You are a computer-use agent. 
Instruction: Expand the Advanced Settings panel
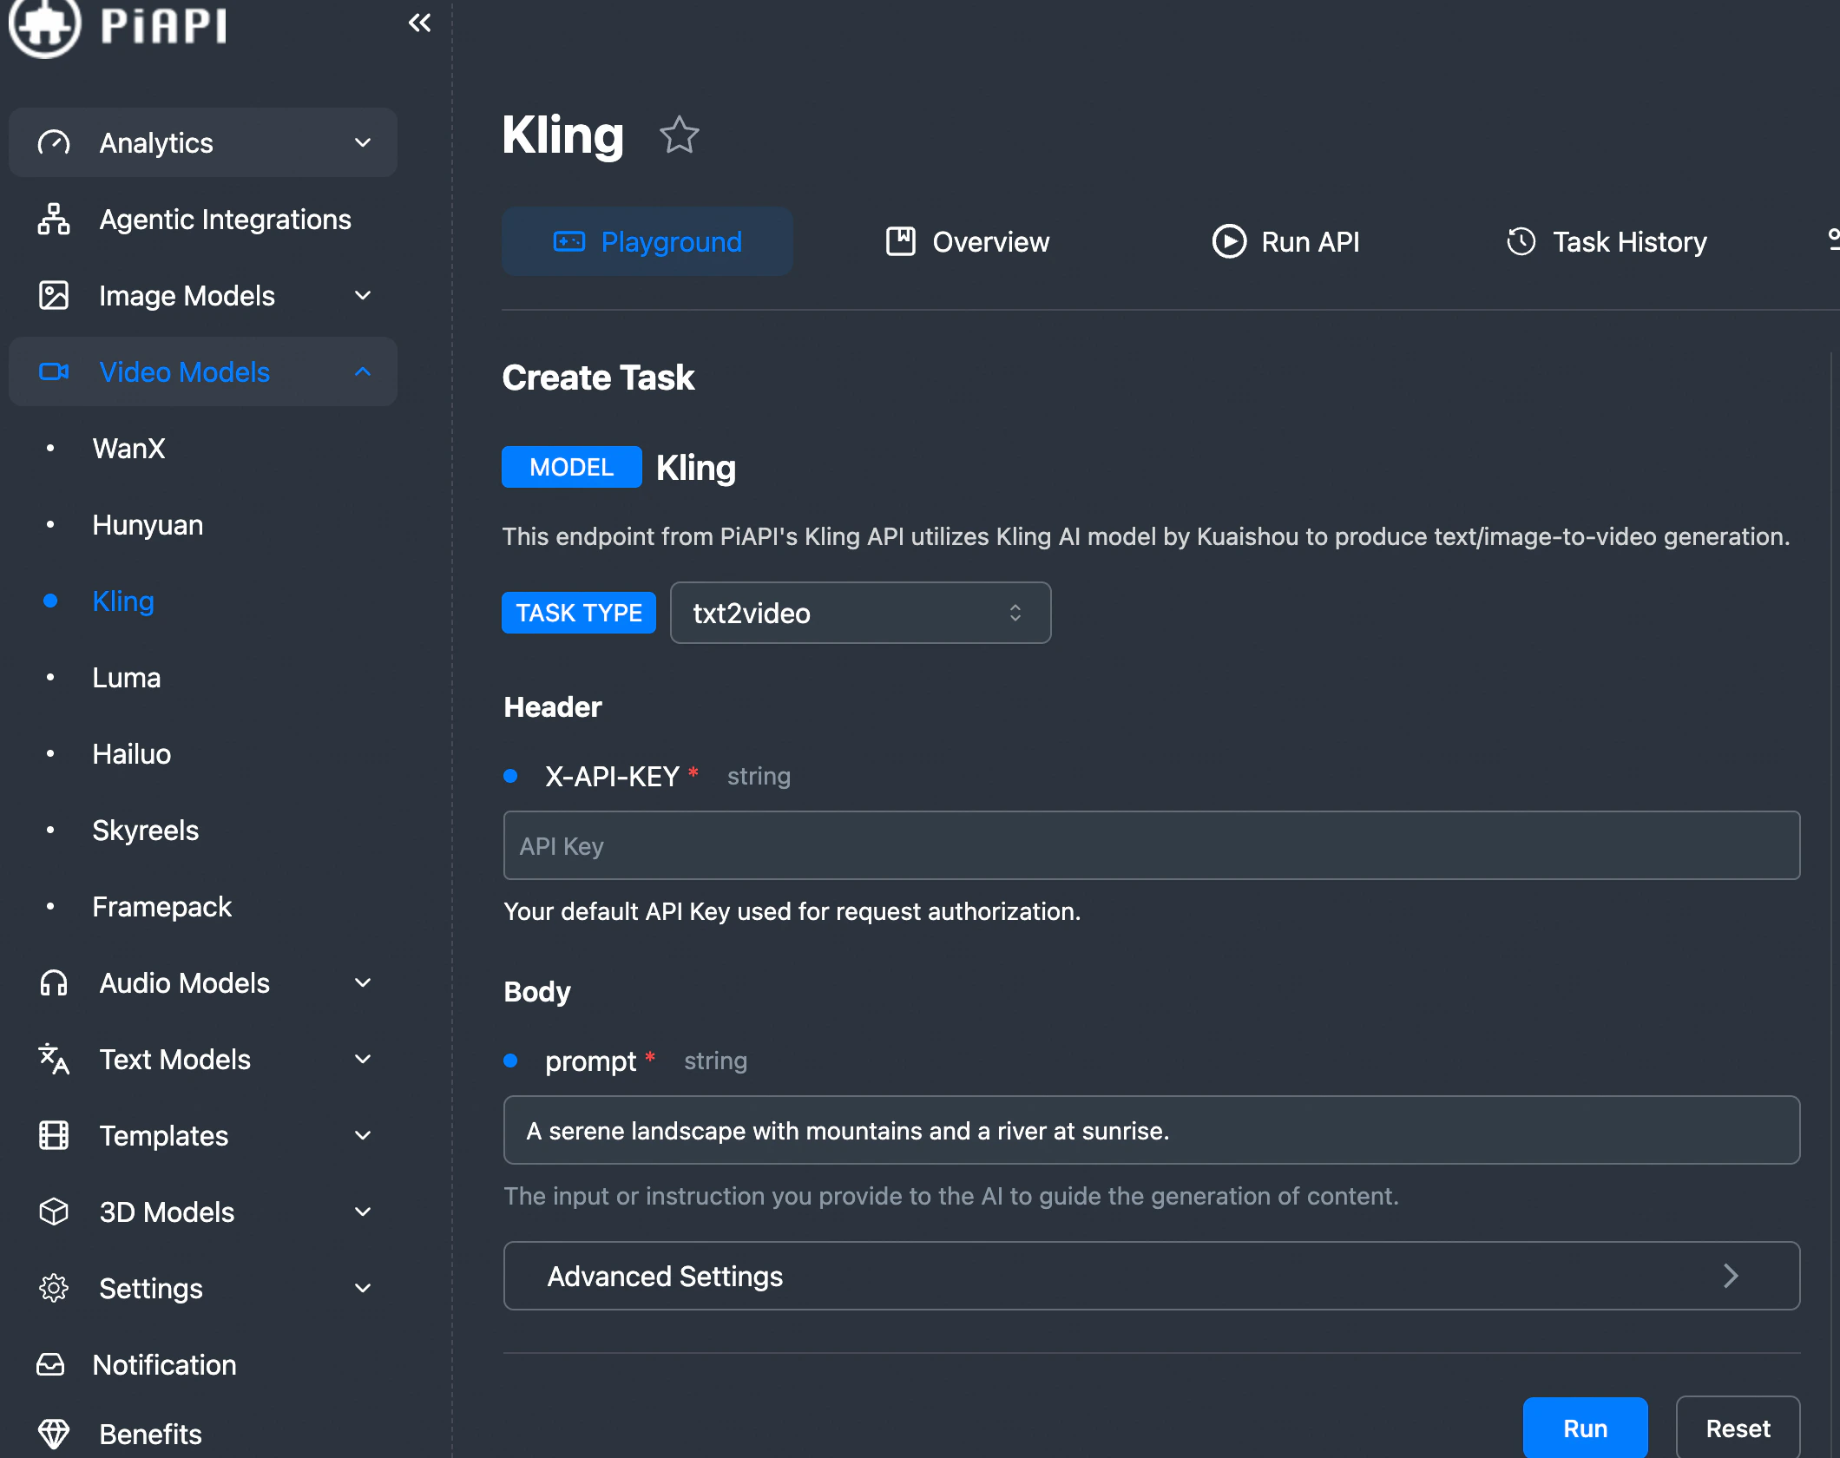coord(1152,1276)
